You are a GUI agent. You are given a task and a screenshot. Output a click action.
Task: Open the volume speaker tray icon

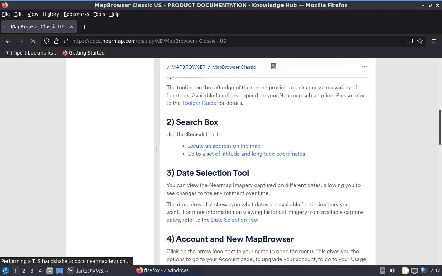point(392,270)
